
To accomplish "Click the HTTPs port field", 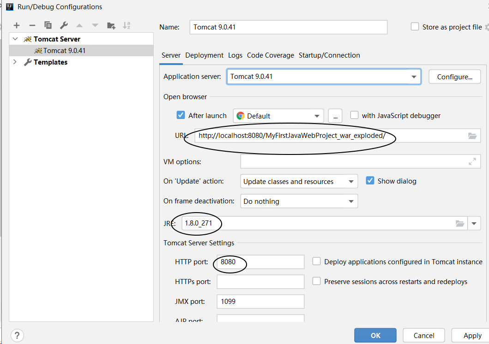I will coord(260,282).
